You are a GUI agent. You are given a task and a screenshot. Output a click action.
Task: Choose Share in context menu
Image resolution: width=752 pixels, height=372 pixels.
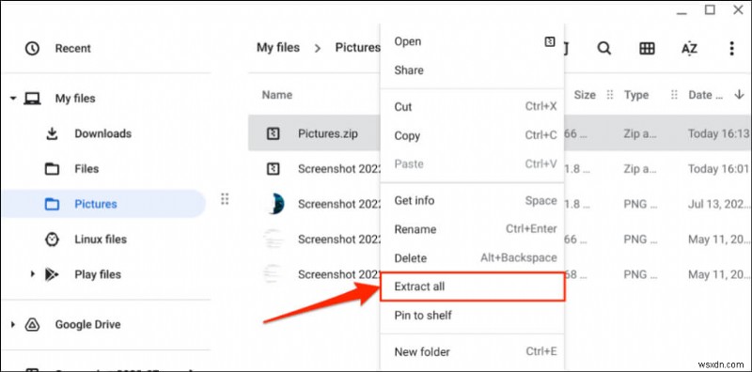coord(409,70)
